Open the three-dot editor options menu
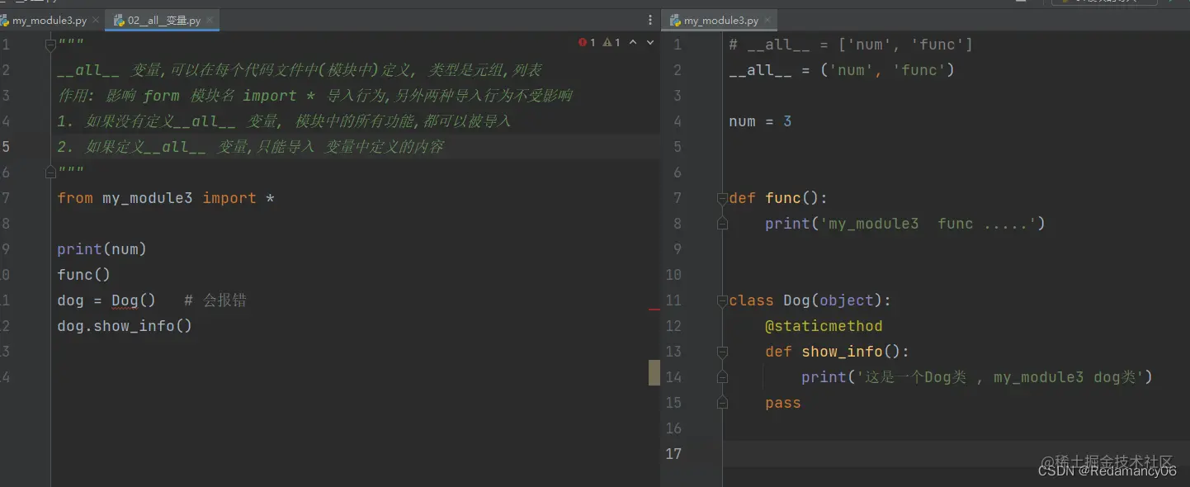 coord(650,18)
